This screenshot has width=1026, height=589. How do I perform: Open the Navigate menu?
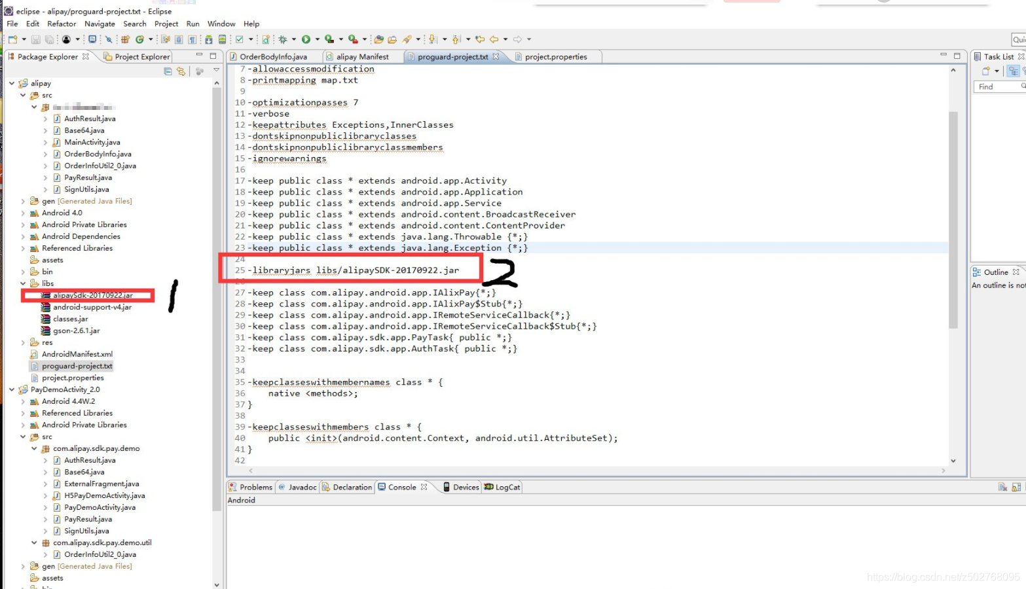[100, 24]
